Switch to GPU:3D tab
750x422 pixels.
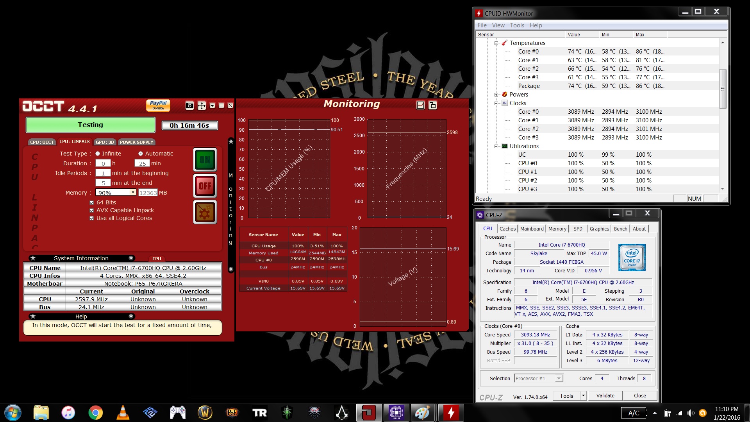click(x=105, y=142)
